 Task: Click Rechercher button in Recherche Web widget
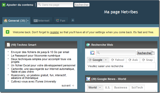click(x=144, y=53)
